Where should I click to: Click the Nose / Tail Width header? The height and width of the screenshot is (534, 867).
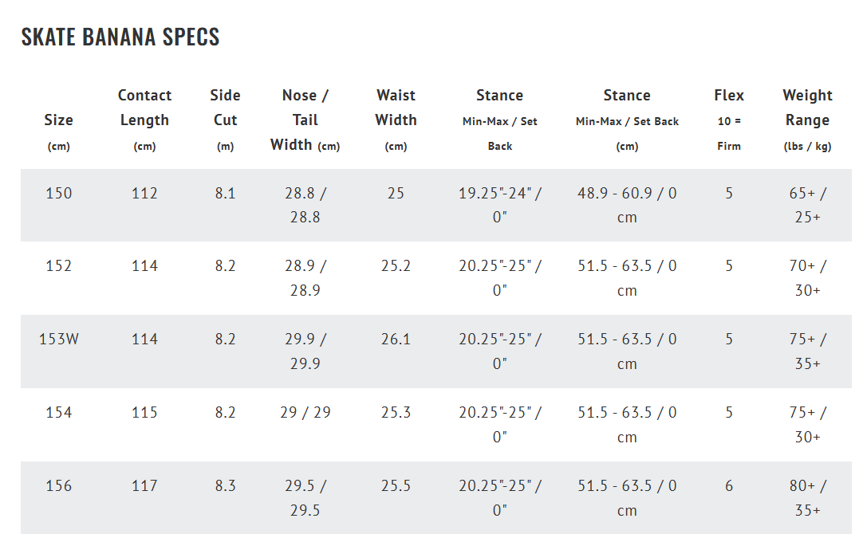point(305,120)
